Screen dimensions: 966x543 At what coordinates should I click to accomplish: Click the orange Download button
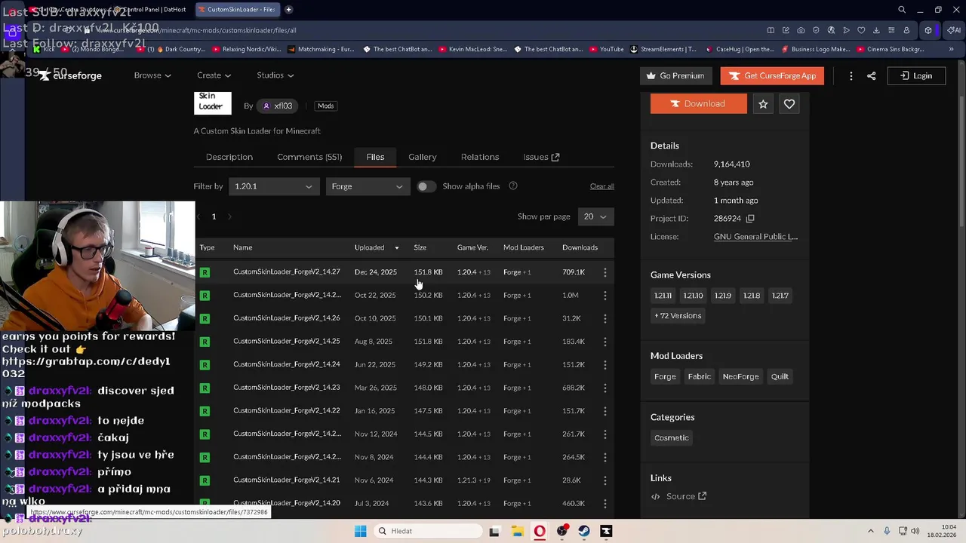click(699, 104)
